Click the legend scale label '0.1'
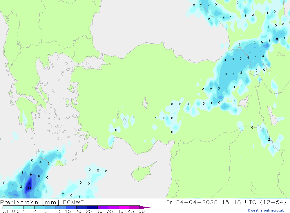Image resolution: width=290 pixels, height=213 pixels. click(5, 211)
